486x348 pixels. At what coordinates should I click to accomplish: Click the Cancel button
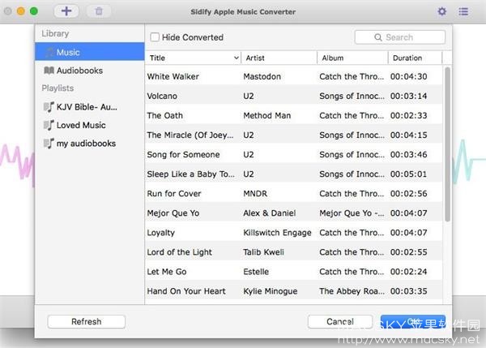340,321
